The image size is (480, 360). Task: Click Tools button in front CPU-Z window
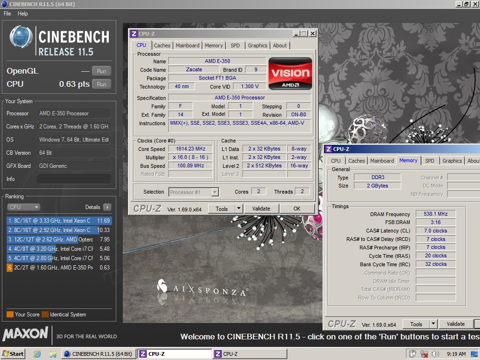click(222, 209)
